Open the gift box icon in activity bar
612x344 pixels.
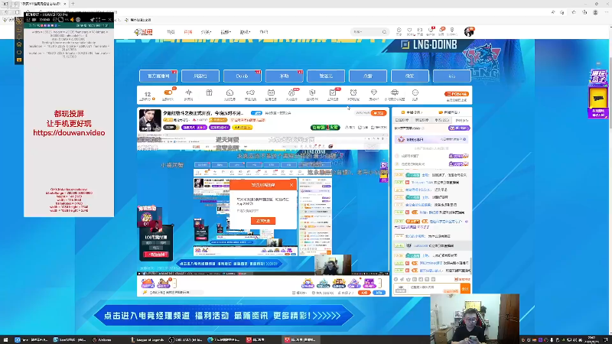pos(209,92)
